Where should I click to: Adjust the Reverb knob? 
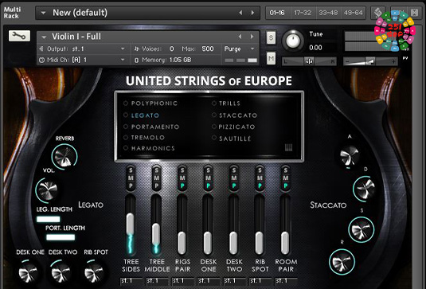64,157
